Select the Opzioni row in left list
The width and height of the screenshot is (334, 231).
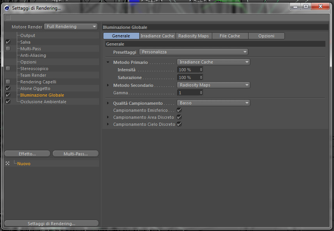(x=52, y=62)
